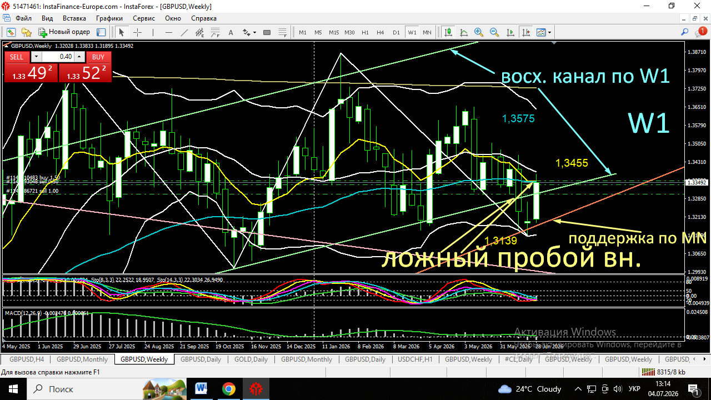711x400 pixels.
Task: Zoom in on the chart
Action: point(479,32)
